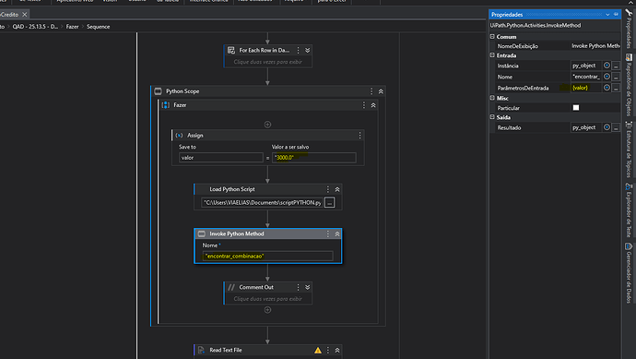Open the Propriedades panel dropdown arrow
This screenshot has width=636, height=359.
607,15
